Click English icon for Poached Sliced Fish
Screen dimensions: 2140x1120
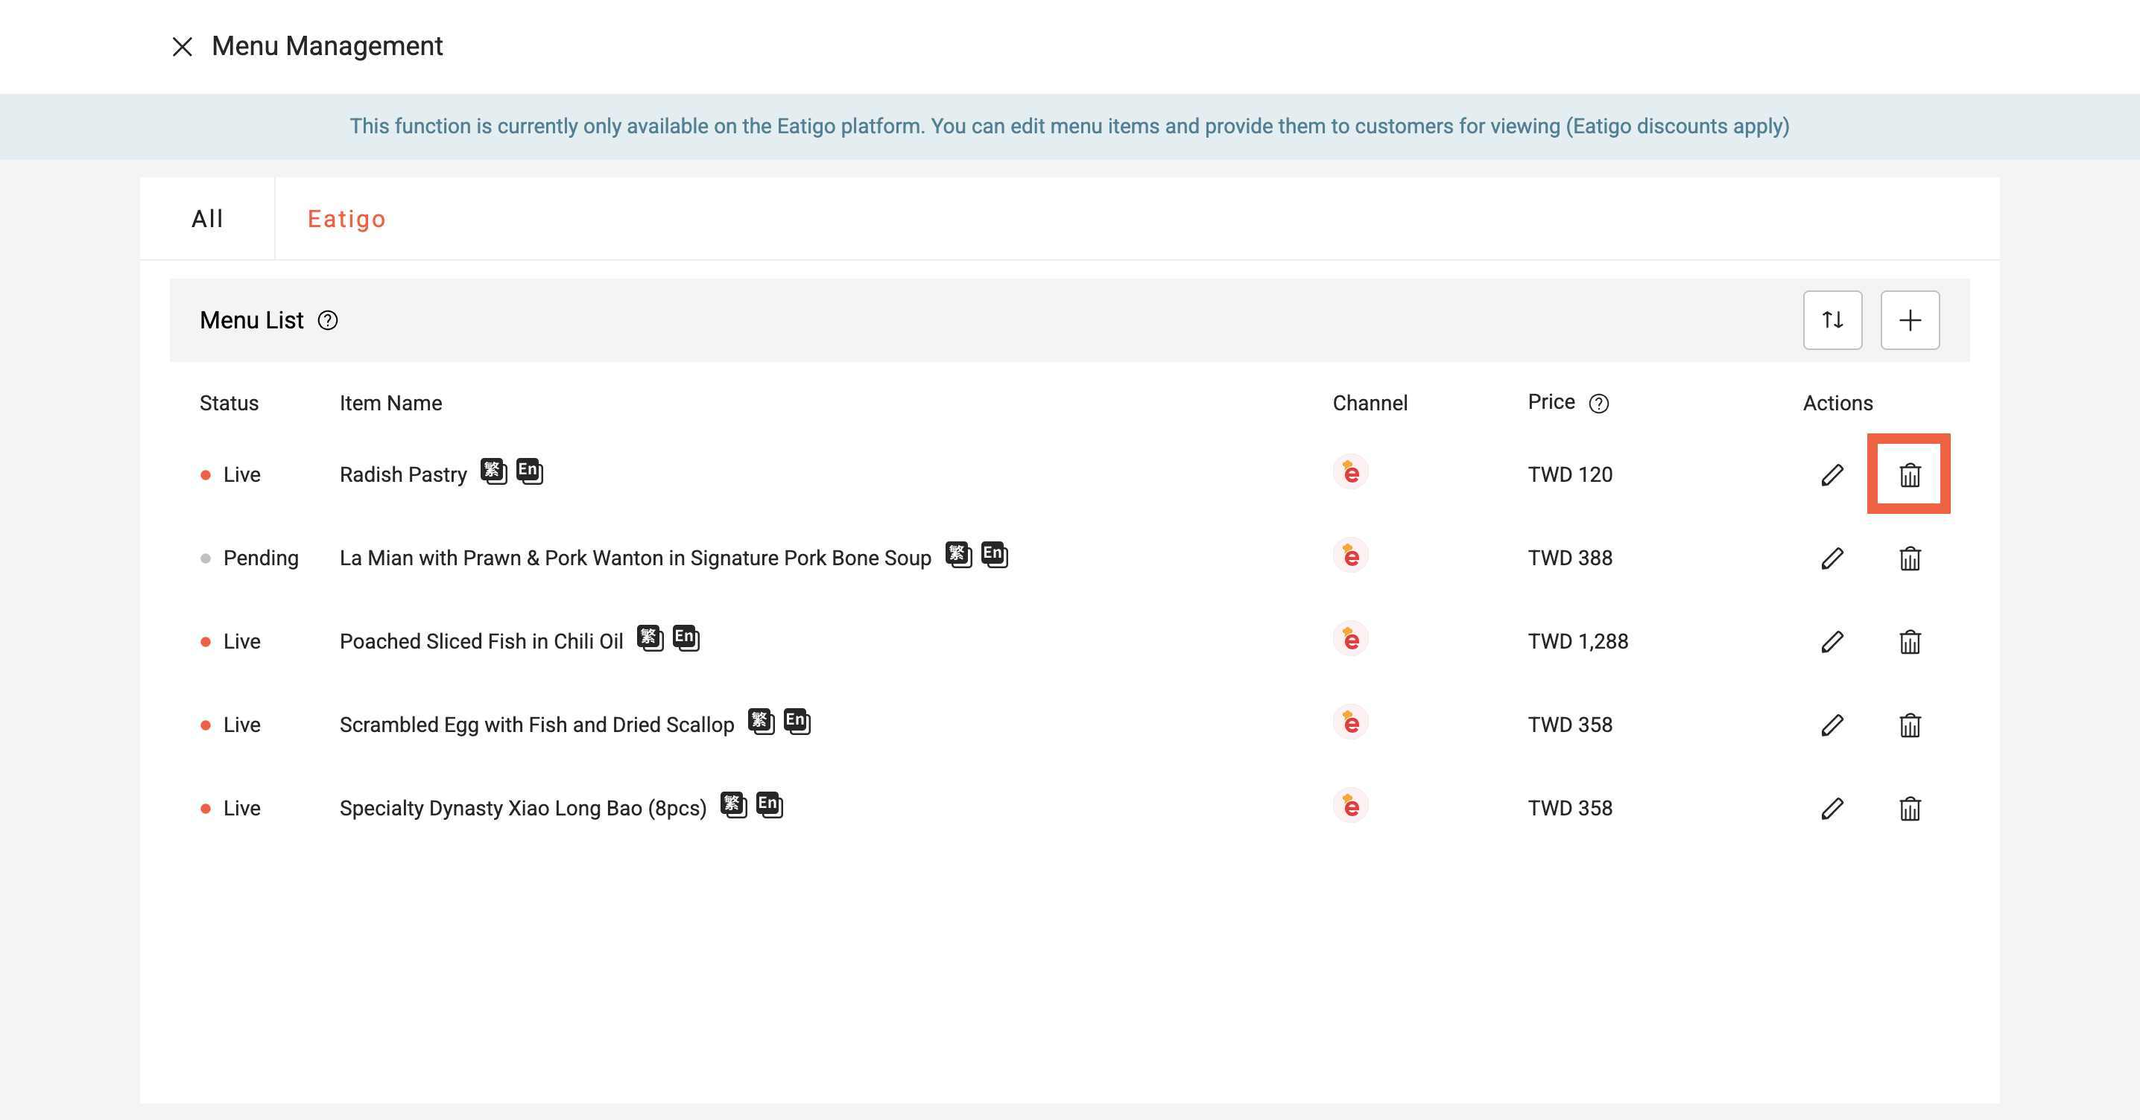[x=686, y=637]
